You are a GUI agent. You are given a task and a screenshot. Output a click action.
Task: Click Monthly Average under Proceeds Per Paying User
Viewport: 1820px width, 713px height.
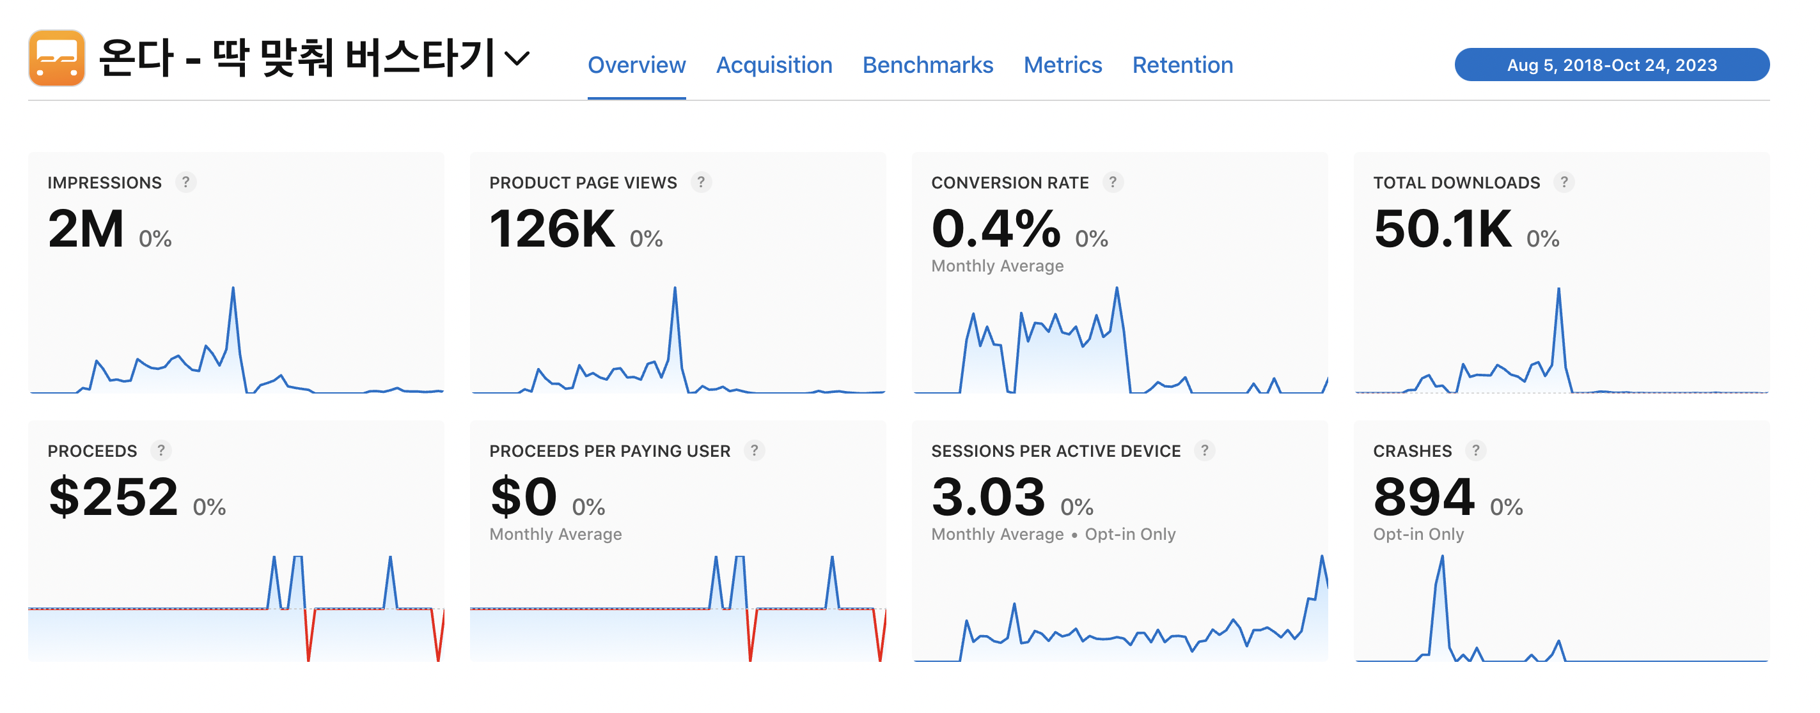[555, 534]
